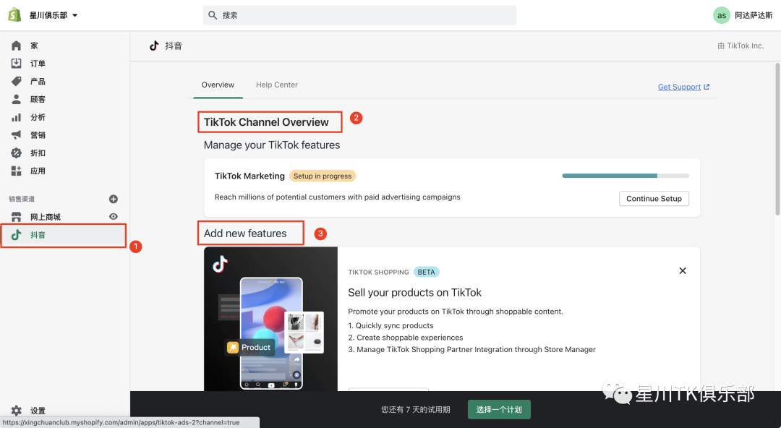Open the Get Support link
The image size is (781, 428).
coord(679,87)
